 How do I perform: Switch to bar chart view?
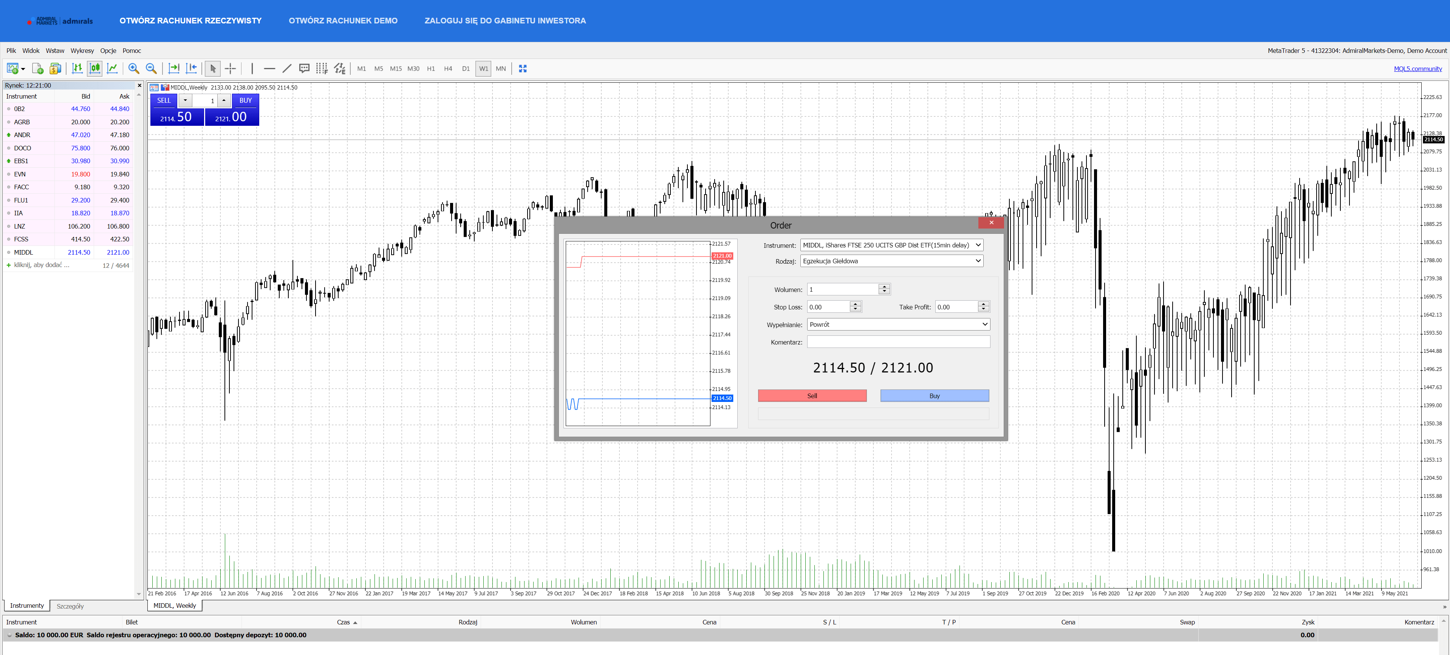tap(77, 69)
